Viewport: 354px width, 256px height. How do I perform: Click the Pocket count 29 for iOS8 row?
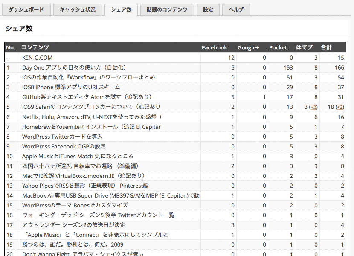pos(290,87)
